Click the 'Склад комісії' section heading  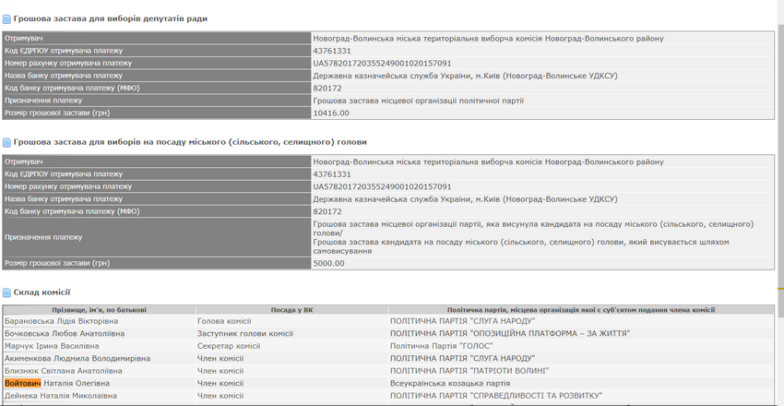(42, 293)
